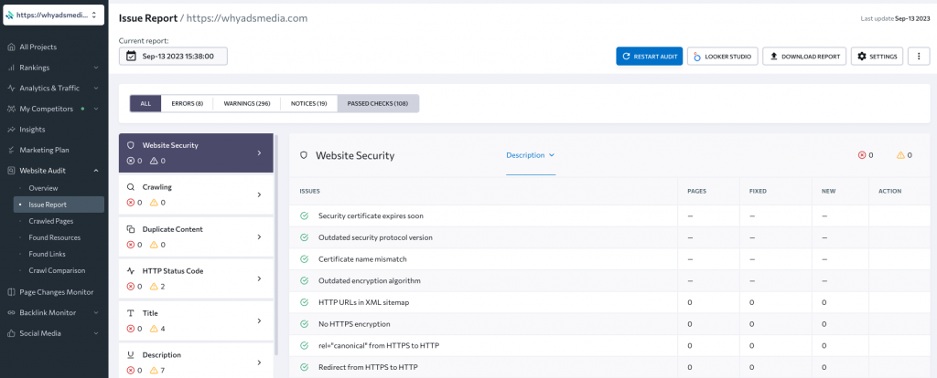
Task: Click the category list scrollbar
Action: [276, 245]
